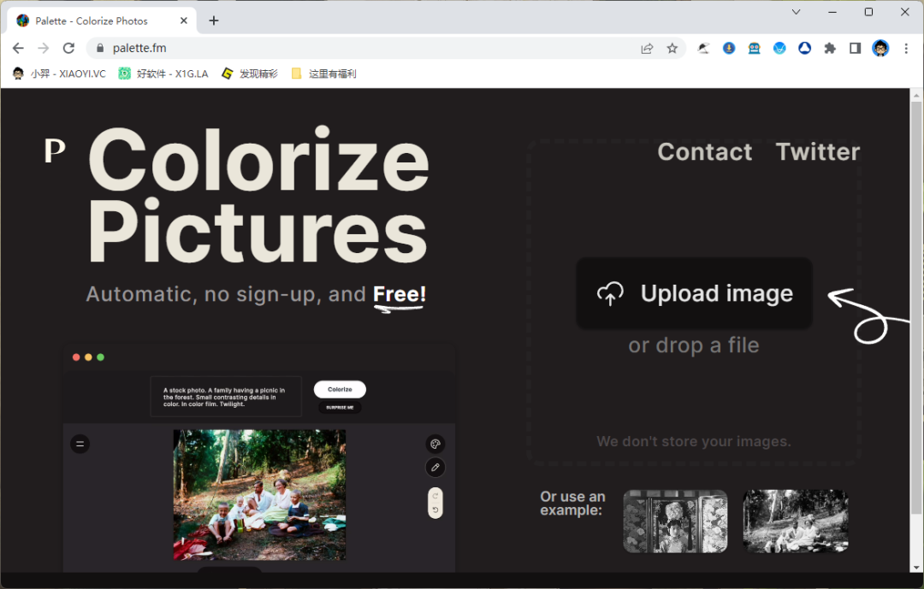Click the colorized picnic photo preview

coord(259,494)
